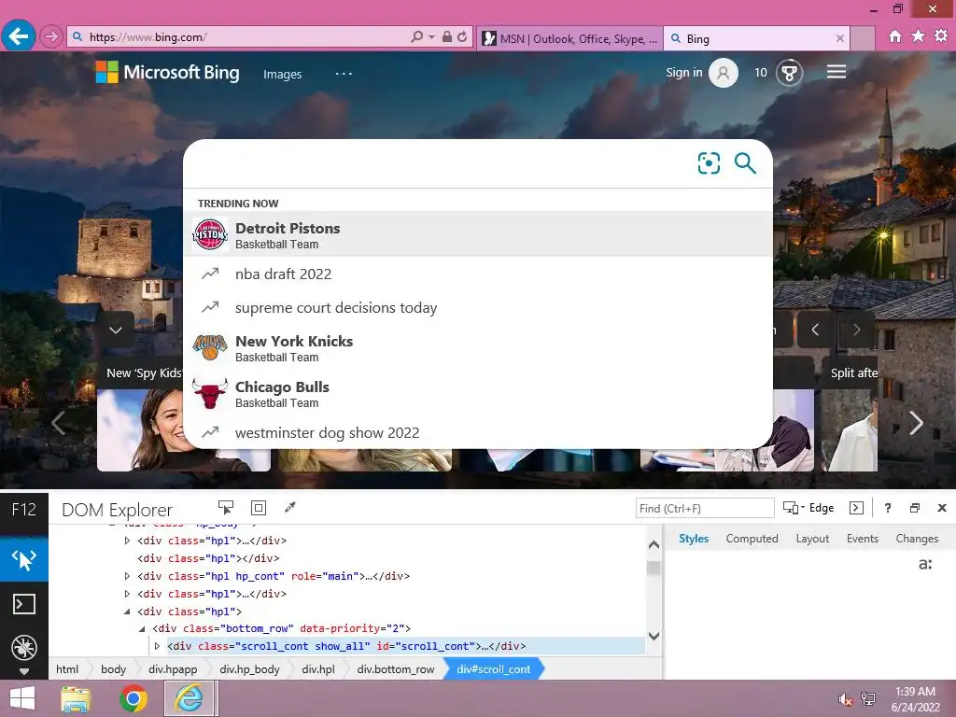Open the DOM Explorer sidebar tool

24,559
